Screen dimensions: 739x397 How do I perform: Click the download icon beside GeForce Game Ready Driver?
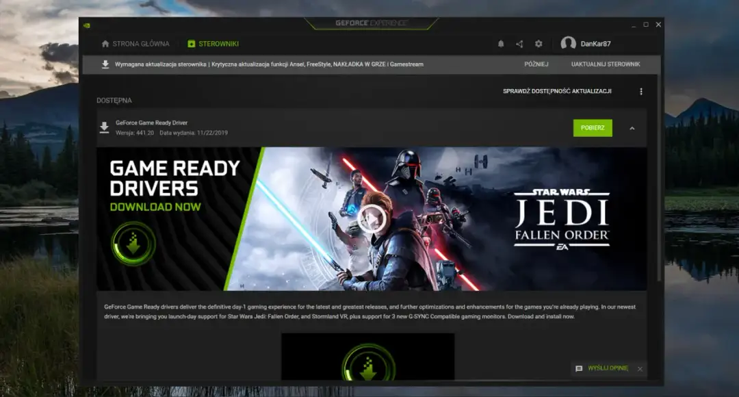click(104, 127)
